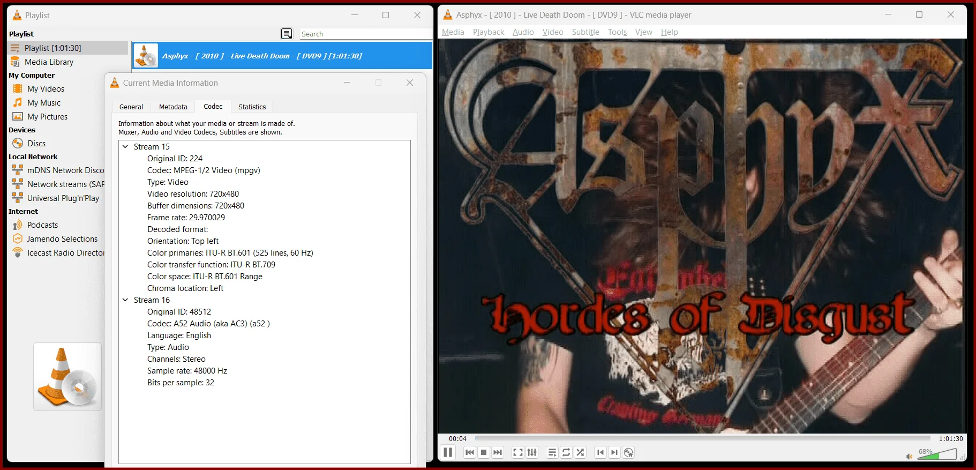The height and width of the screenshot is (470, 976).
Task: Toggle remaining time at 1:01:30 label
Action: [x=951, y=438]
